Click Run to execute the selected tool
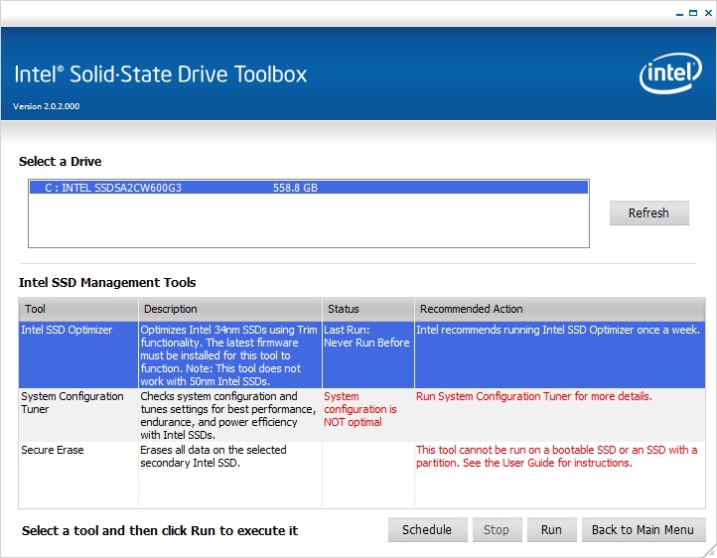 [x=551, y=530]
